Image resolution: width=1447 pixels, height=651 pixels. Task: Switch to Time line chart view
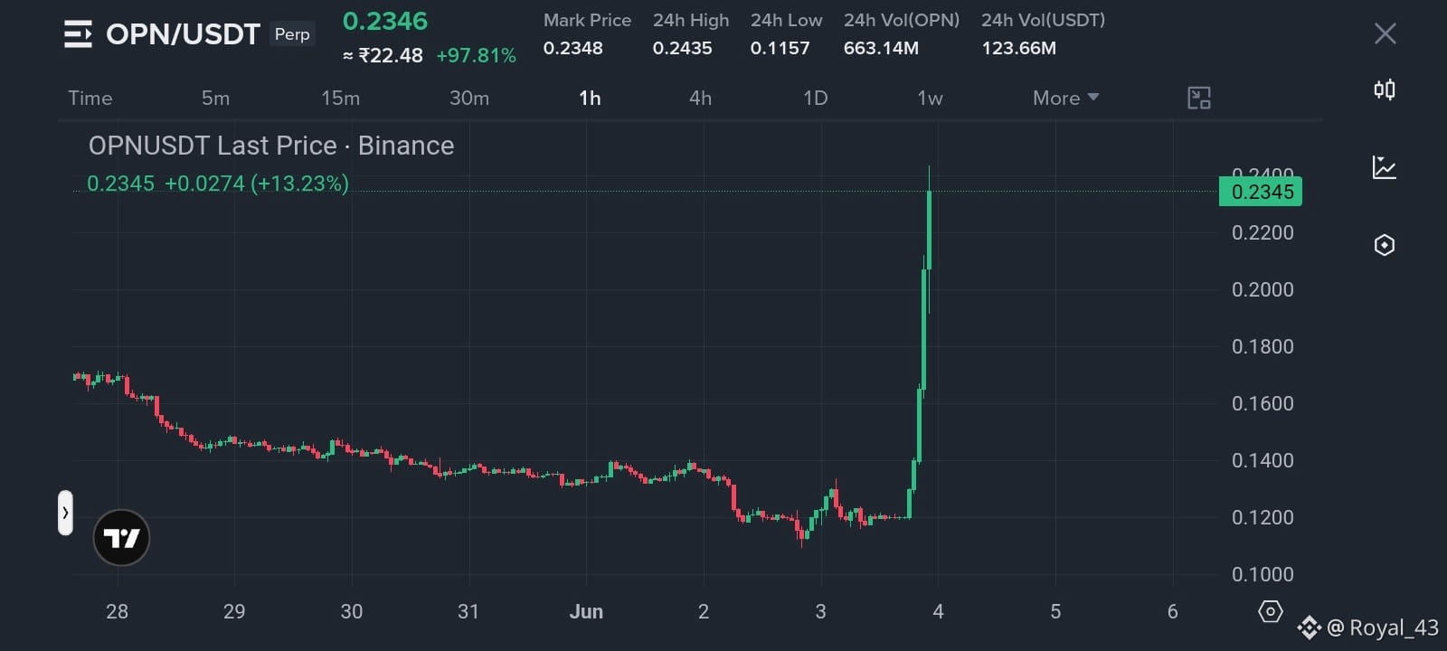click(x=90, y=98)
